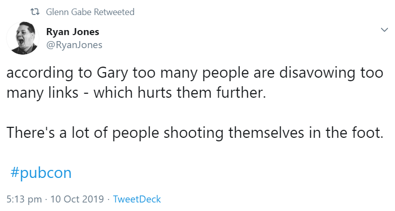Click the 10 Oct 2019 date
The height and width of the screenshot is (211, 395).
(76, 199)
